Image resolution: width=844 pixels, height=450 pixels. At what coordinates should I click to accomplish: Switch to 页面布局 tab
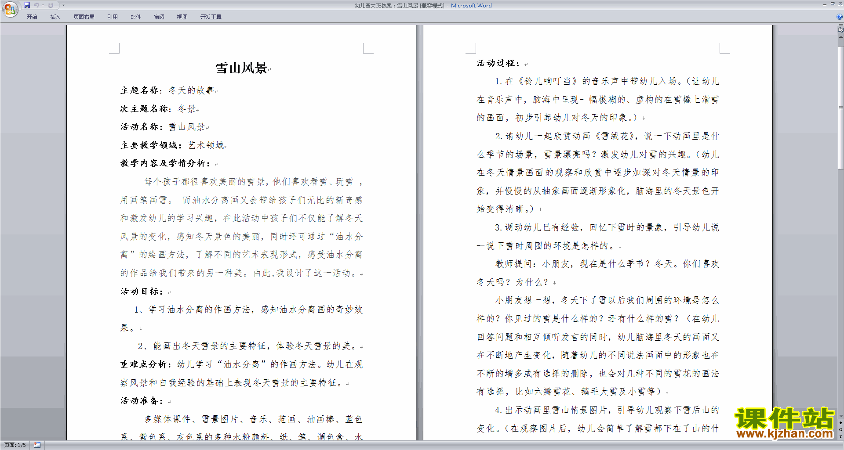point(84,17)
